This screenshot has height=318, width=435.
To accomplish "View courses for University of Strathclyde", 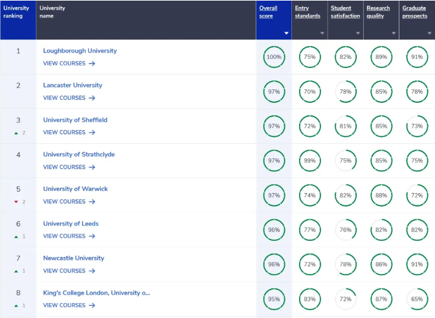I will 69,167.
